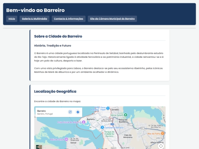199x149 pixels.
Task: Click 'Bem-vindo ao Barreiro' page heading
Action: coord(35,10)
